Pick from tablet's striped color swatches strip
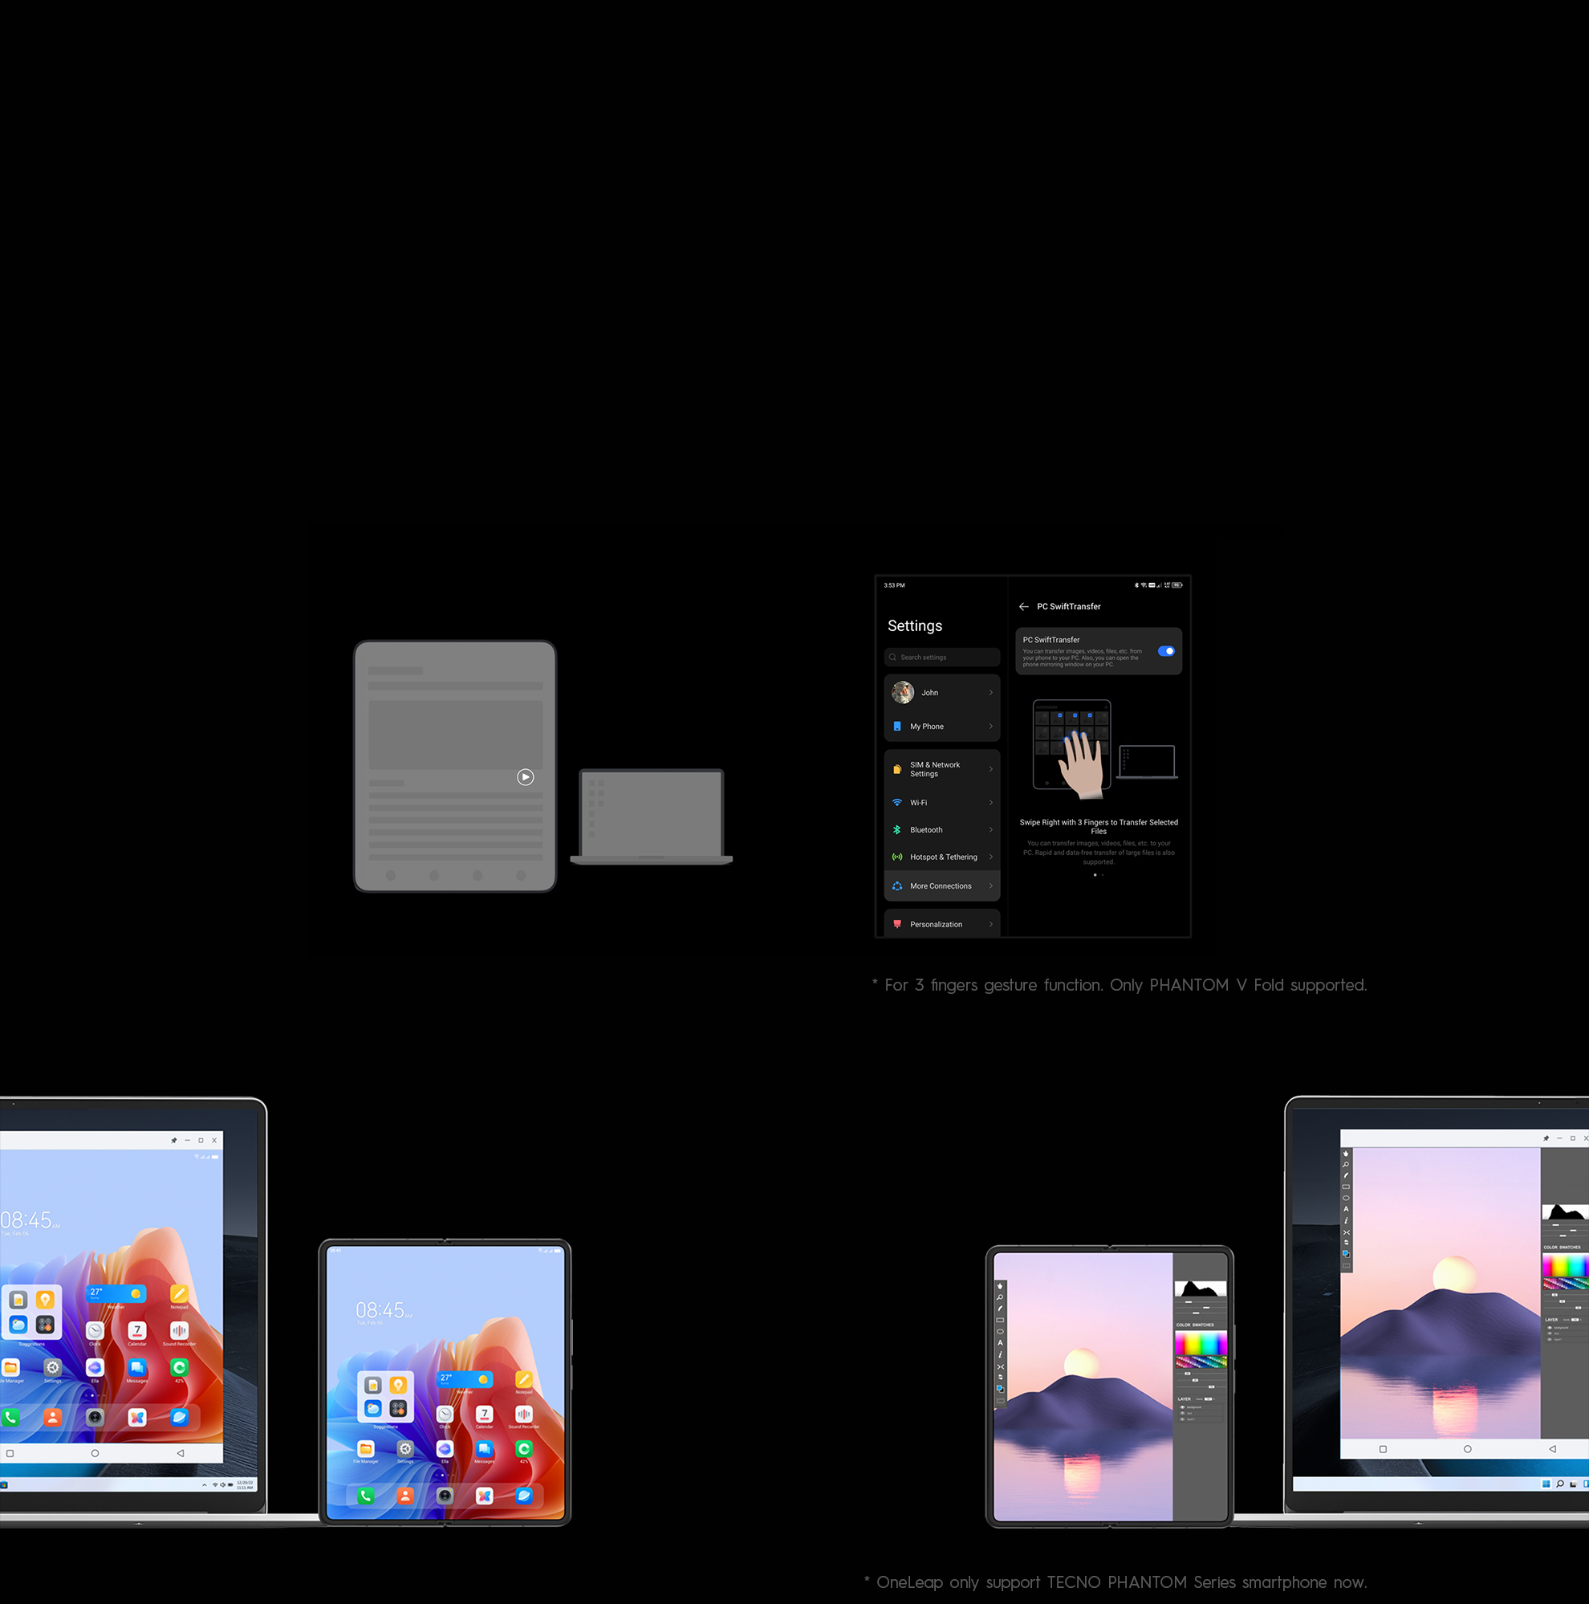1589x1604 pixels. tap(1201, 1362)
